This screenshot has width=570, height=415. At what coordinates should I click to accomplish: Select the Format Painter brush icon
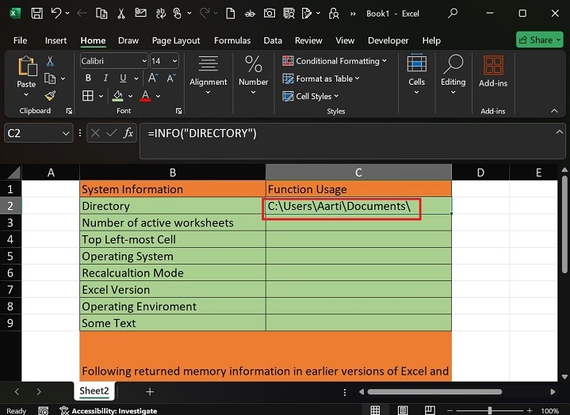[50, 96]
